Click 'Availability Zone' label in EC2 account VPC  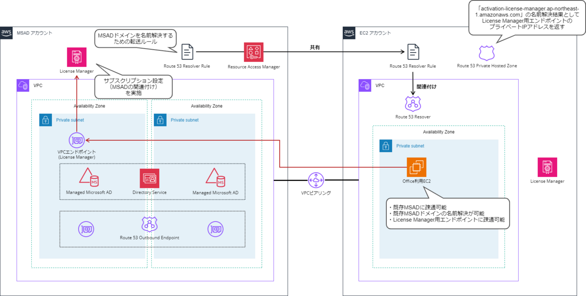(x=438, y=132)
